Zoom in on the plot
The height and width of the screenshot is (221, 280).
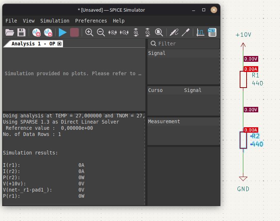pos(89,32)
